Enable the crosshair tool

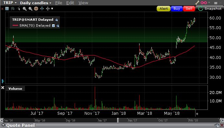coord(36,9)
